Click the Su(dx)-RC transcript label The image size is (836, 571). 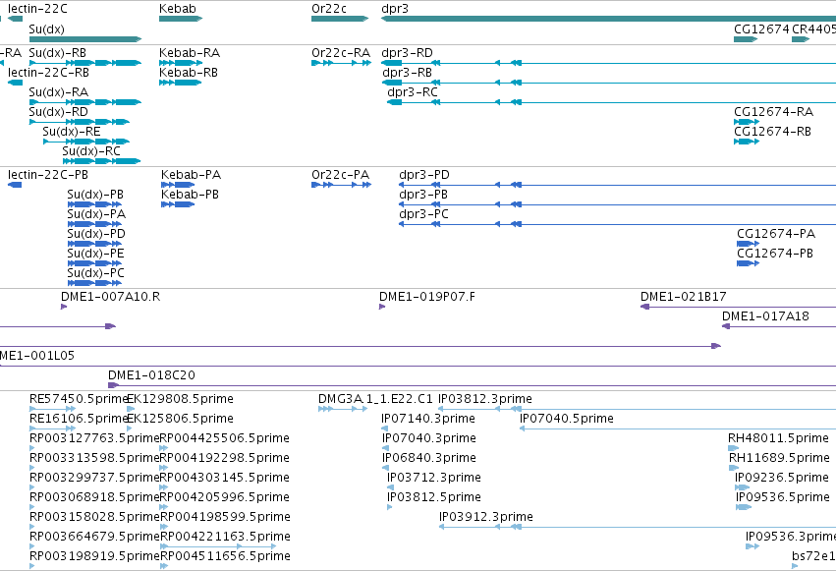pyautogui.click(x=91, y=151)
